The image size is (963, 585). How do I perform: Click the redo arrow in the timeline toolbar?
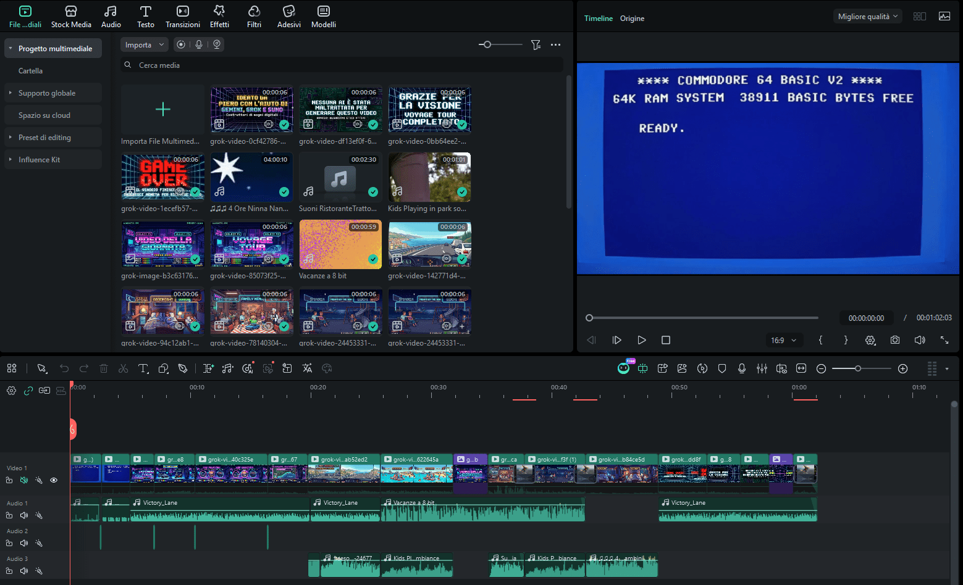(84, 368)
